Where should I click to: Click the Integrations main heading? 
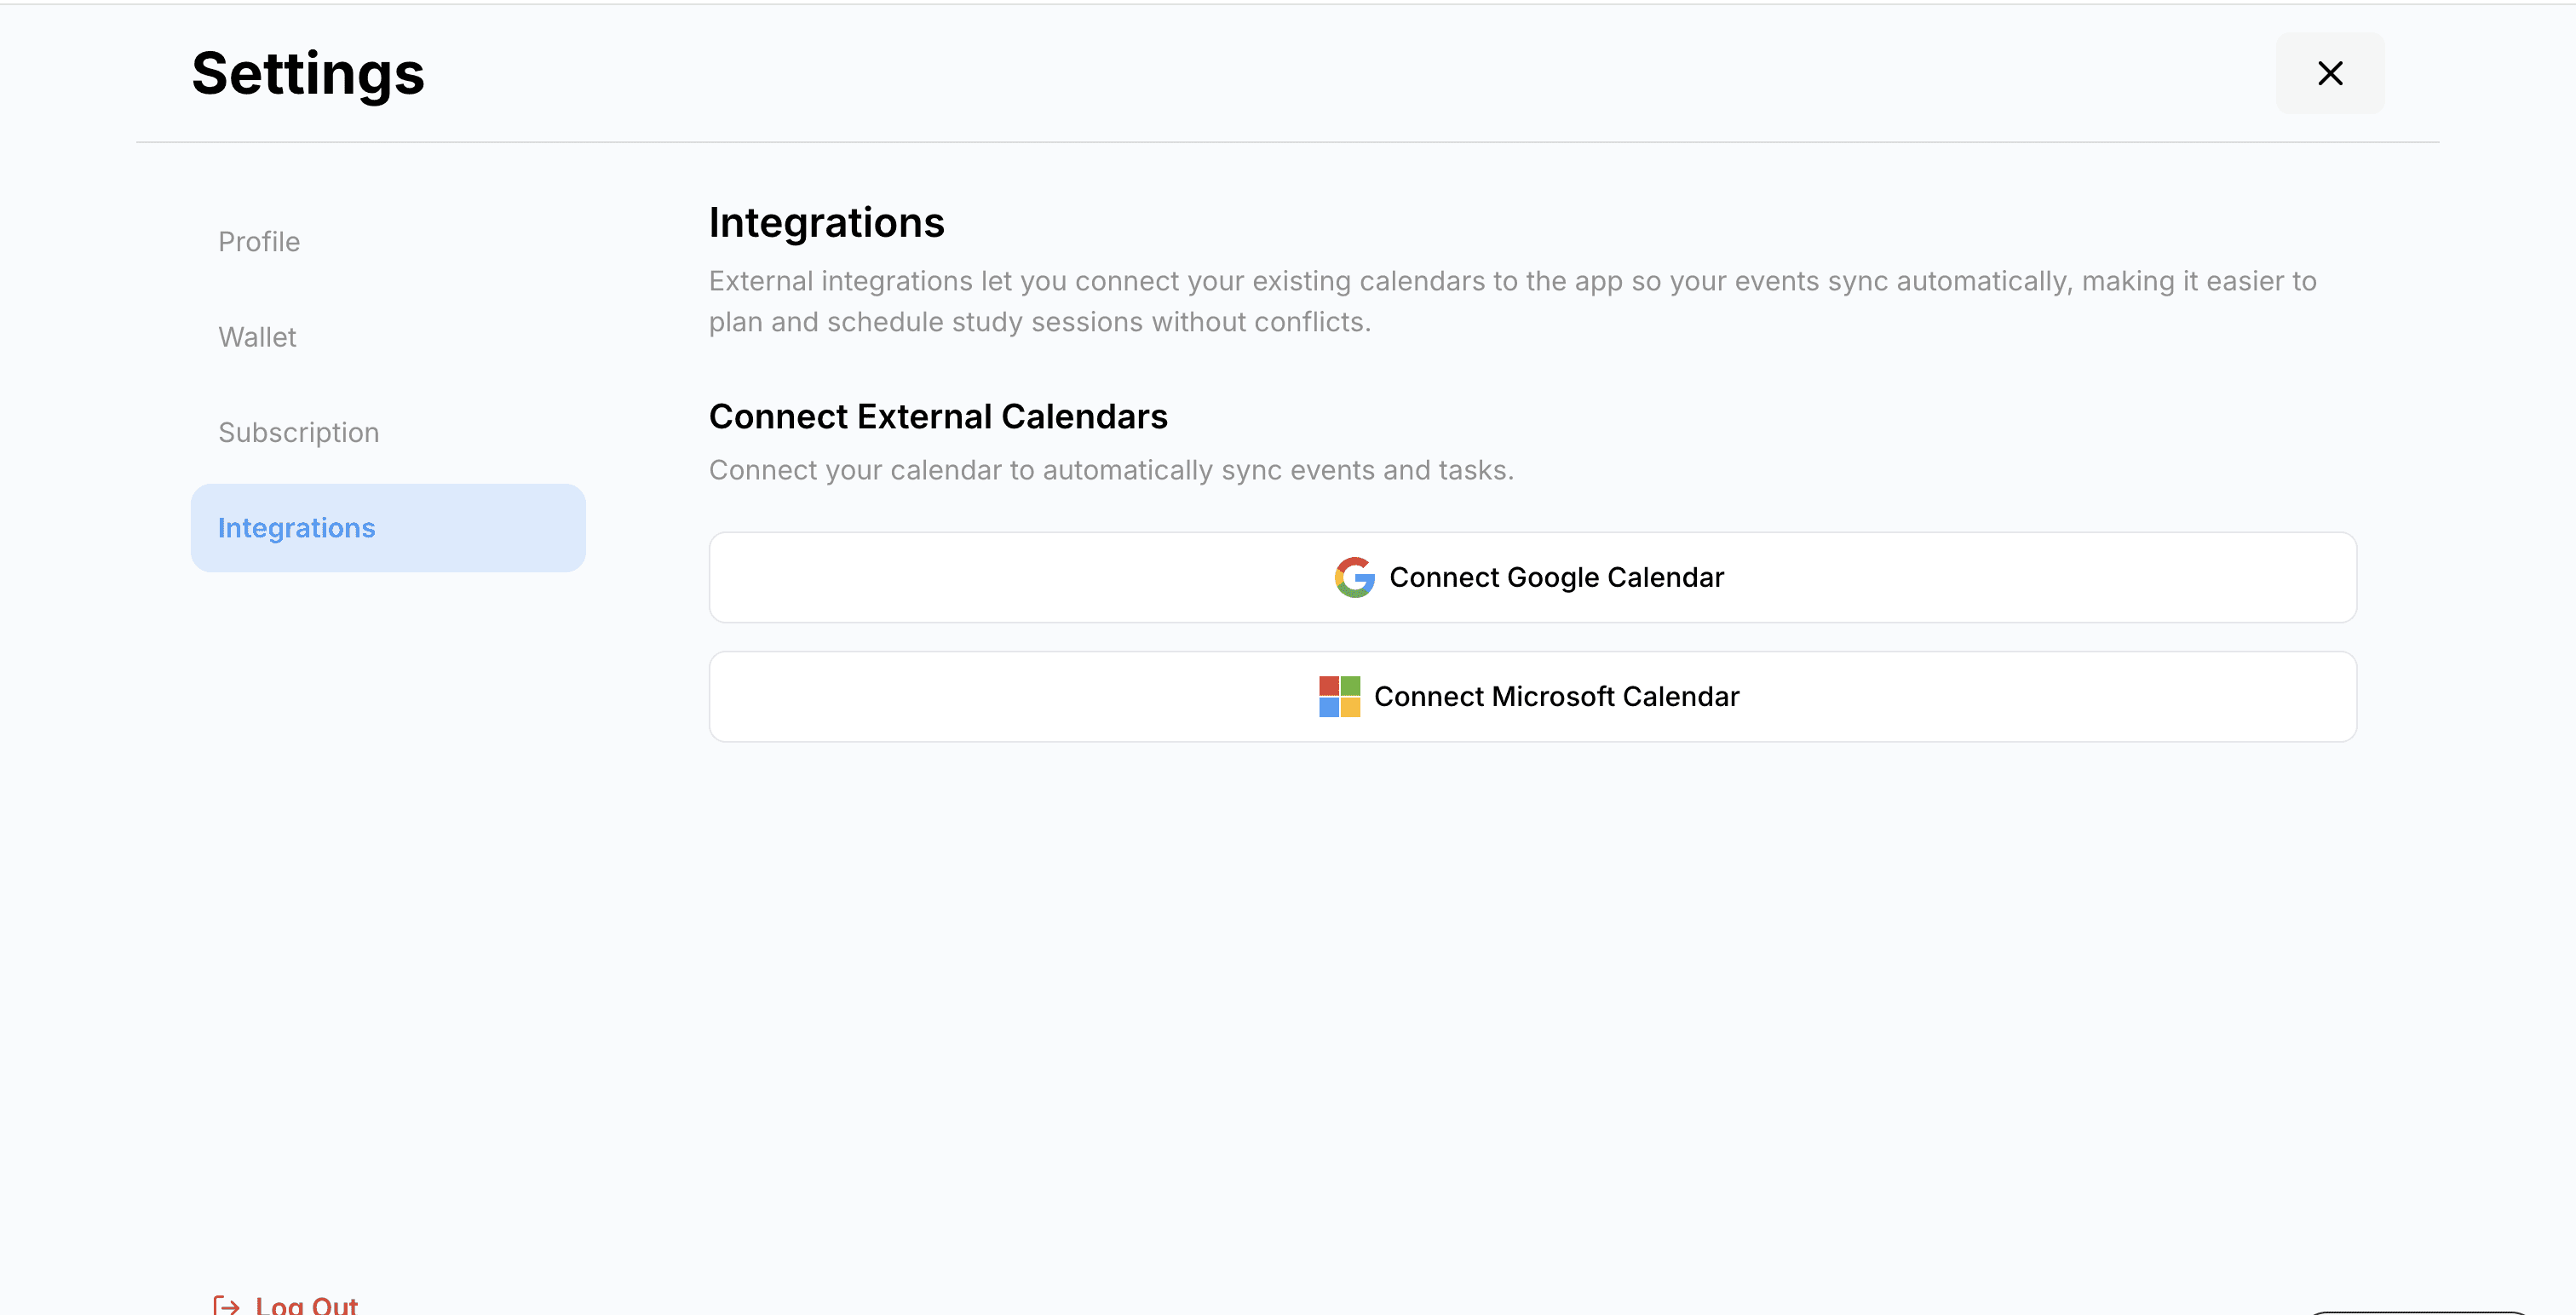[x=826, y=222]
